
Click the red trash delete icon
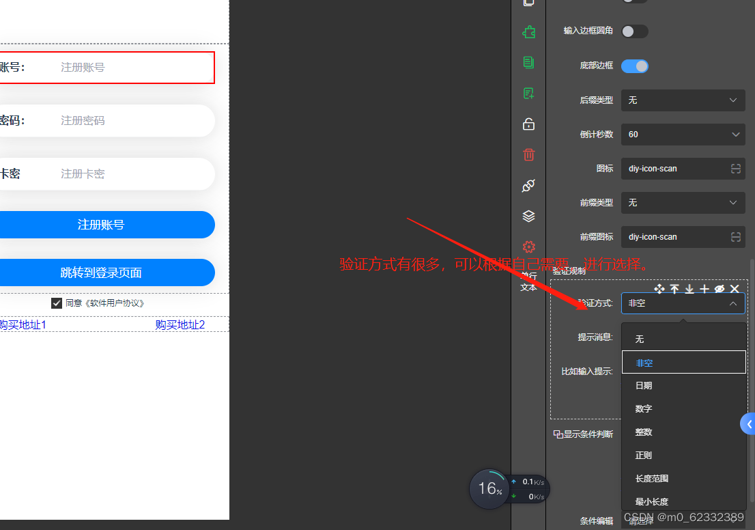pos(528,154)
